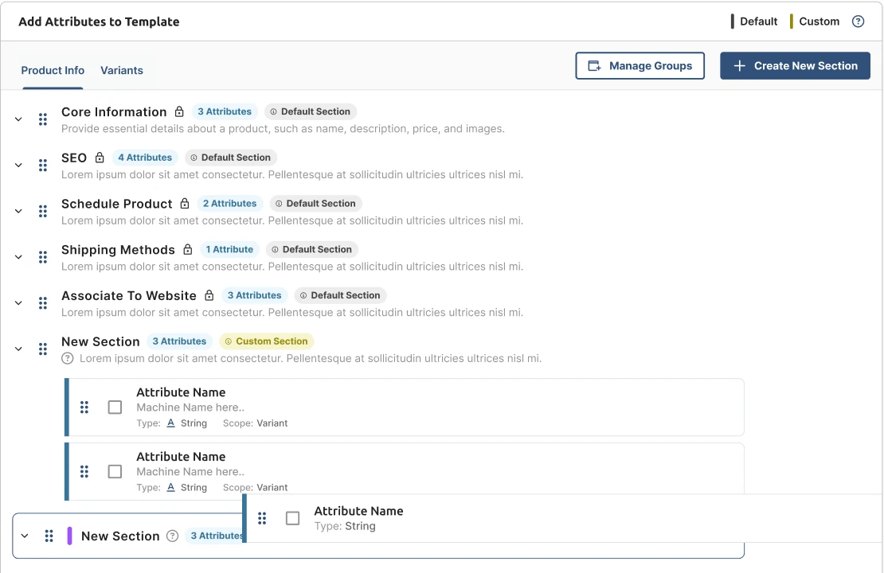The image size is (884, 573).
Task: Click 3 Attributes badge on Associate To Website
Action: tap(254, 295)
